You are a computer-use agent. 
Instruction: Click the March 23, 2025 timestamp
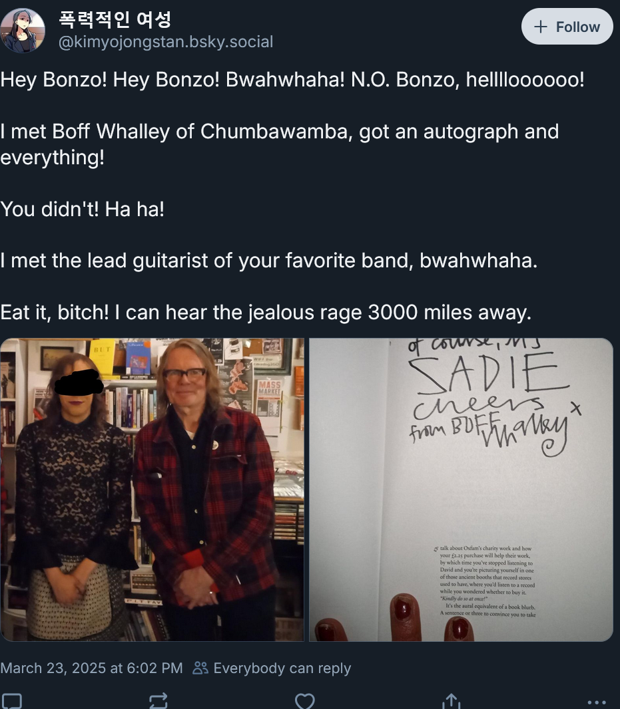coord(91,668)
